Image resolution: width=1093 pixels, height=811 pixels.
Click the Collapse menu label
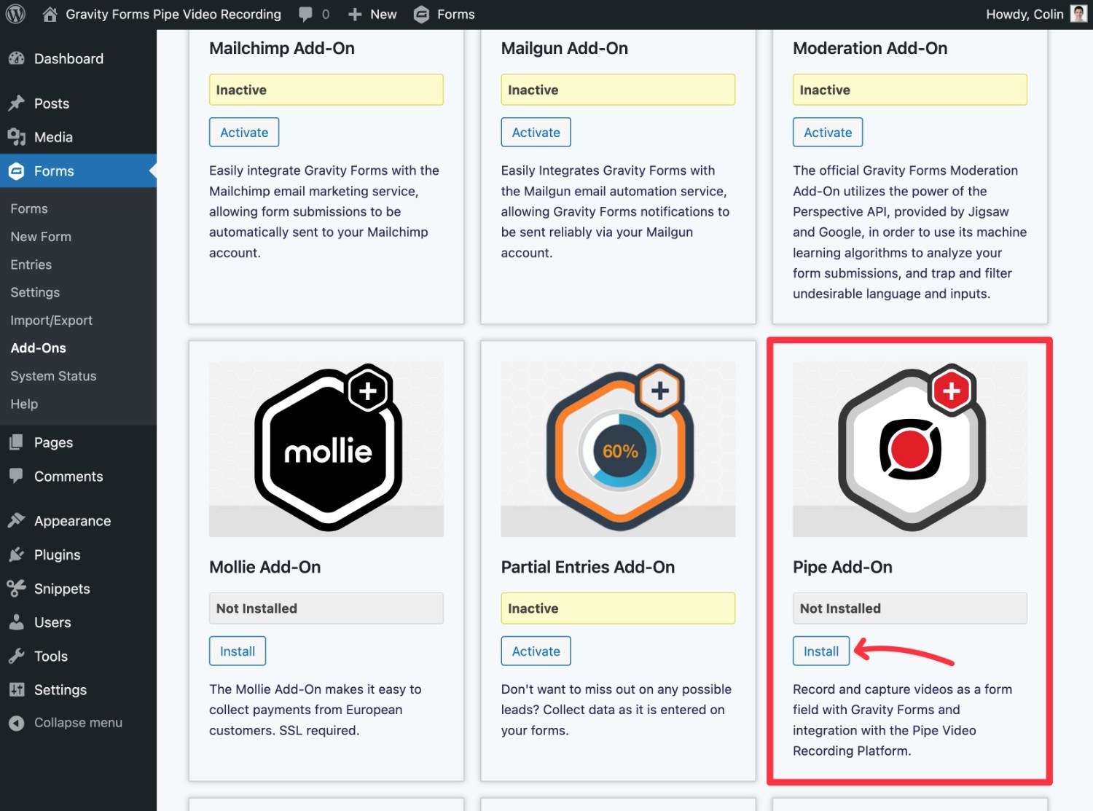78,723
